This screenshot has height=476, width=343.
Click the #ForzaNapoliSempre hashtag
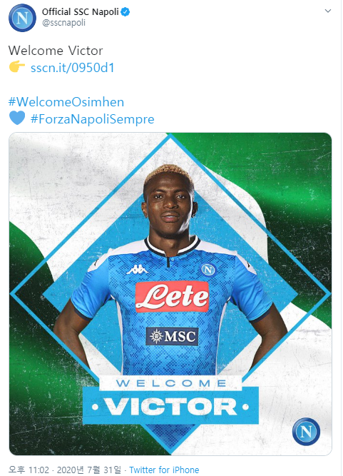point(93,119)
